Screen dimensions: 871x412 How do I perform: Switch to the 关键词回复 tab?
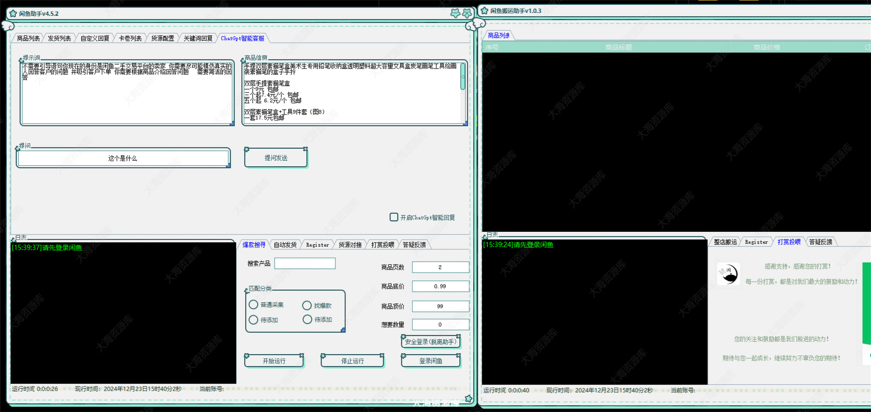tap(198, 38)
